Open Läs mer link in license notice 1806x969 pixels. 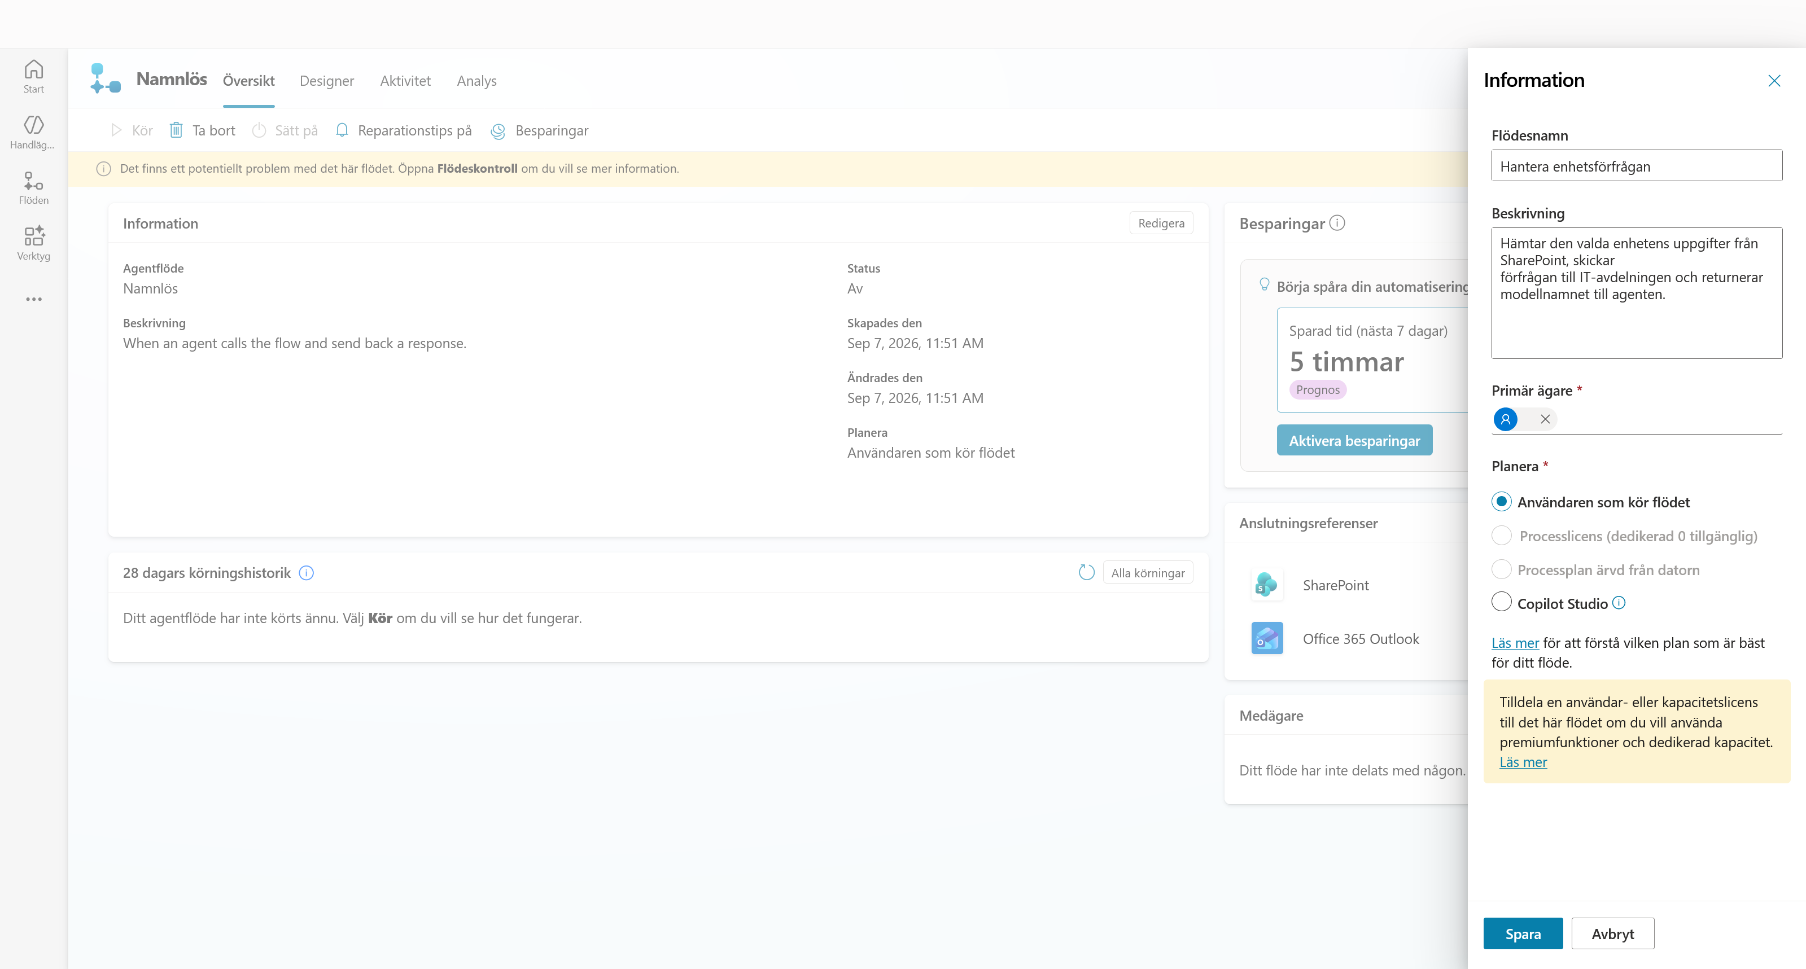(1523, 762)
